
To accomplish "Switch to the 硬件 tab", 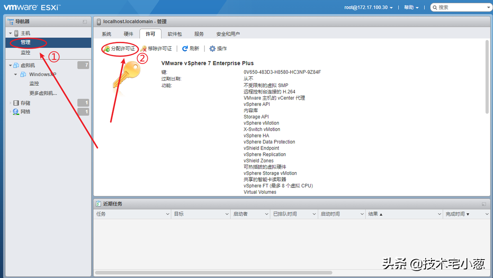I will click(128, 34).
